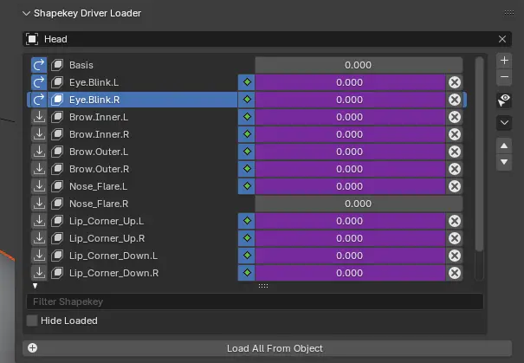The height and width of the screenshot is (363, 524).
Task: Remove driver from Brow.Inner.R
Action: coord(455,134)
